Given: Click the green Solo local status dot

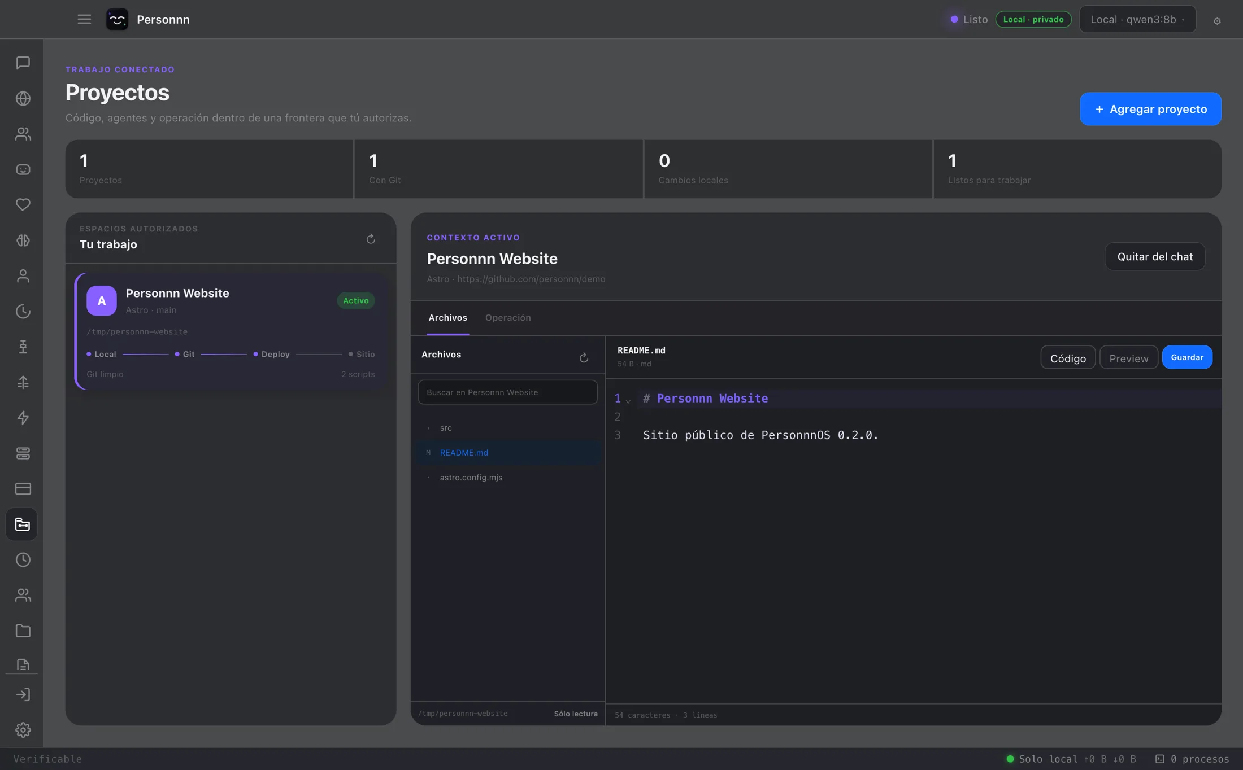Looking at the screenshot, I should 1010,759.
